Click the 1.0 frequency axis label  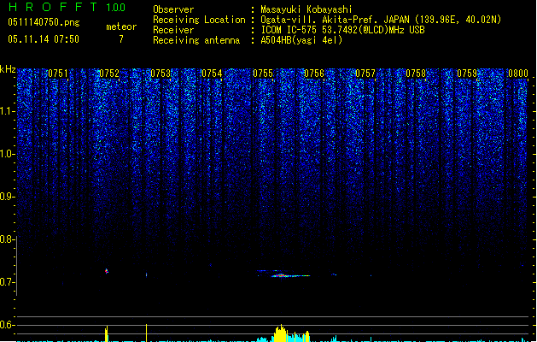[8, 154]
